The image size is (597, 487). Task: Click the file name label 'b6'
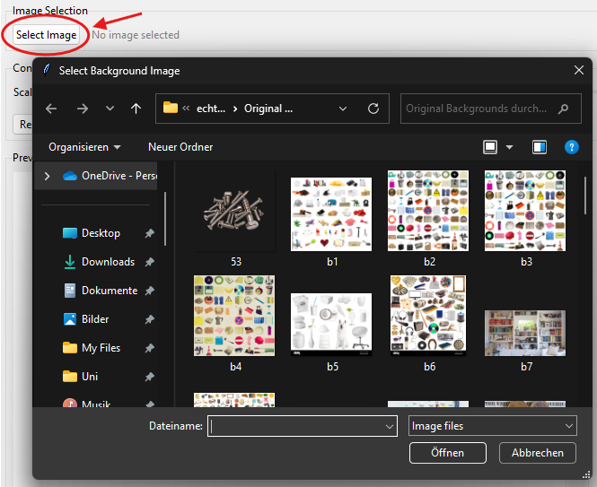(x=430, y=367)
